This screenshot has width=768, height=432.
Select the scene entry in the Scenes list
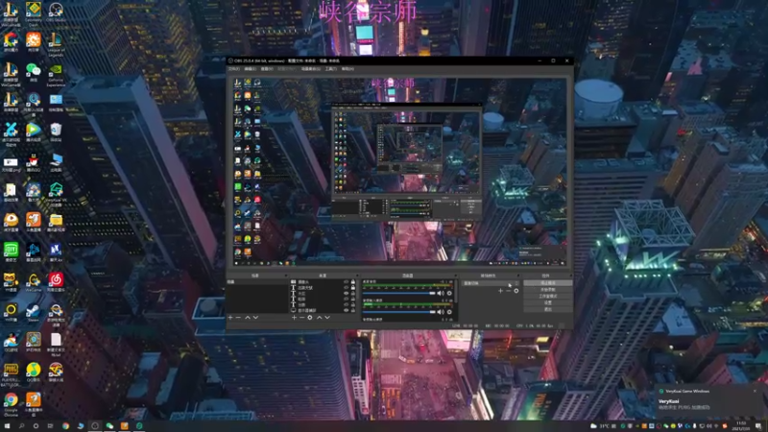tap(256, 281)
